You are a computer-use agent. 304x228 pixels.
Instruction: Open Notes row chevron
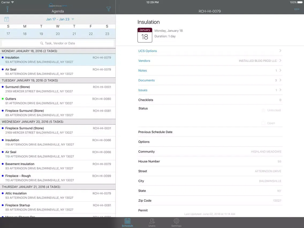pos(280,70)
